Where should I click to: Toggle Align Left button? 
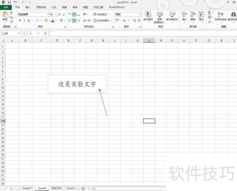[70, 20]
